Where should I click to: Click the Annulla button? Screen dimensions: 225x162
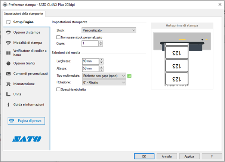167,156
